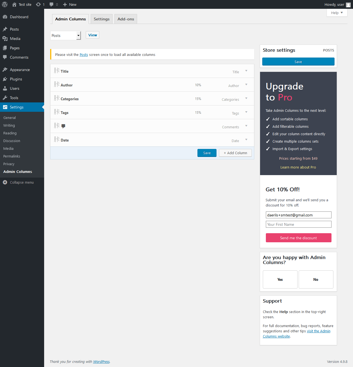The width and height of the screenshot is (353, 367).
Task: Click the WordPress footer link
Action: pyautogui.click(x=101, y=362)
